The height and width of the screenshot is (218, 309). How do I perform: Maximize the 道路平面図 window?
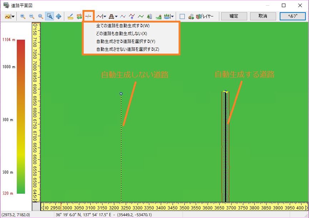pyautogui.click(x=284, y=5)
